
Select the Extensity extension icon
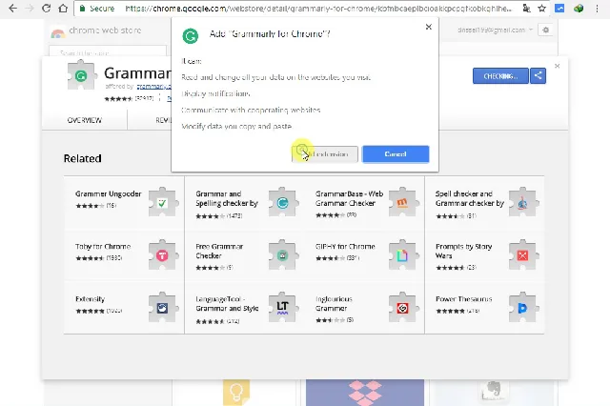[x=163, y=307]
